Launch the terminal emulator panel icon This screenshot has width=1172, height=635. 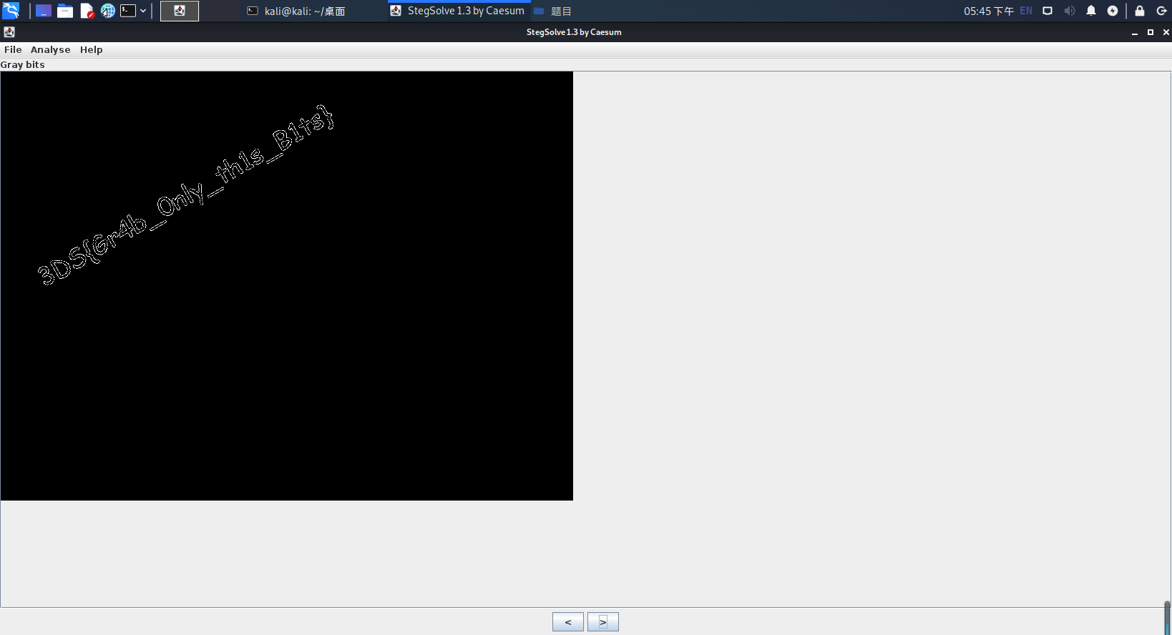click(x=128, y=11)
